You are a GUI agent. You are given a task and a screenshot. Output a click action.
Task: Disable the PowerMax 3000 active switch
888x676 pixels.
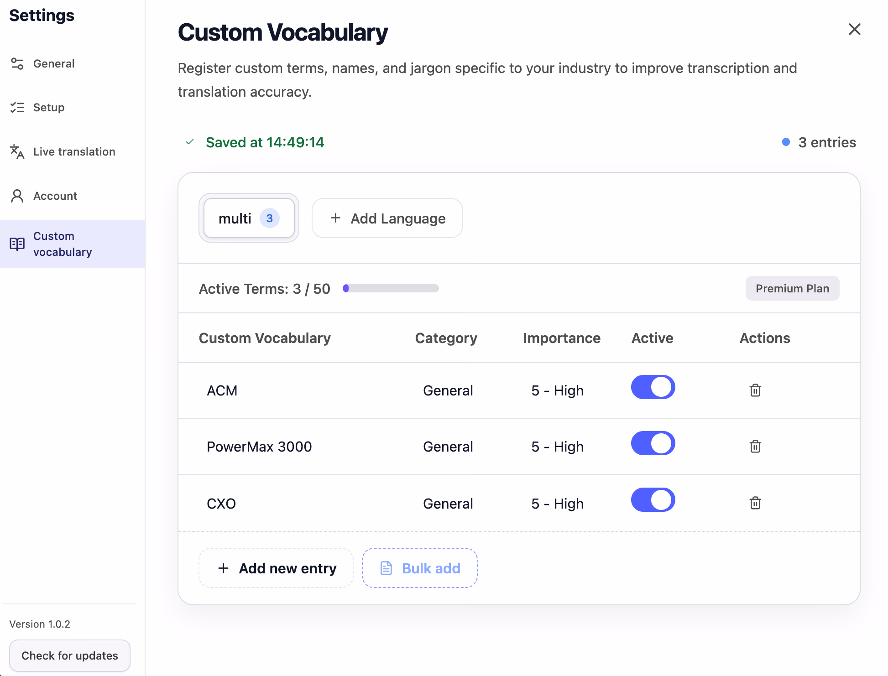pyautogui.click(x=653, y=443)
